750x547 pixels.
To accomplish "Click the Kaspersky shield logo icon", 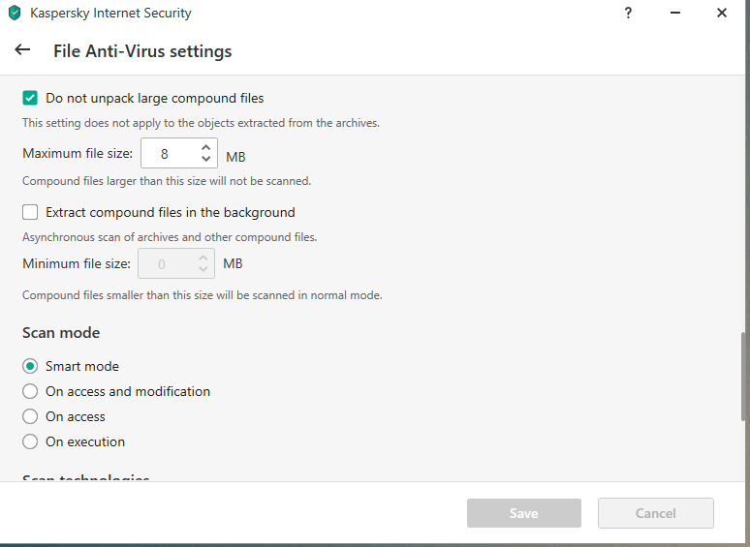I will click(x=15, y=14).
